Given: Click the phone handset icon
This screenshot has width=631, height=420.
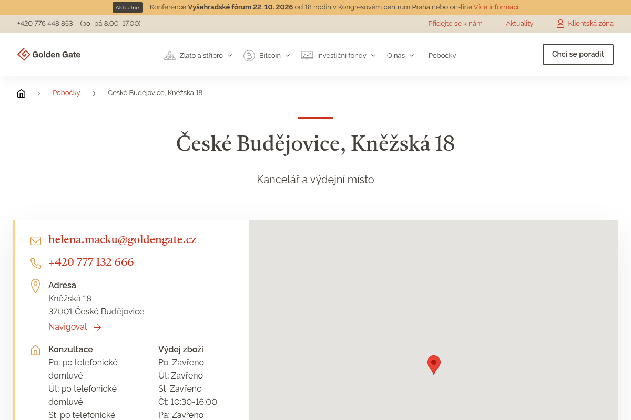Looking at the screenshot, I should pyautogui.click(x=36, y=263).
